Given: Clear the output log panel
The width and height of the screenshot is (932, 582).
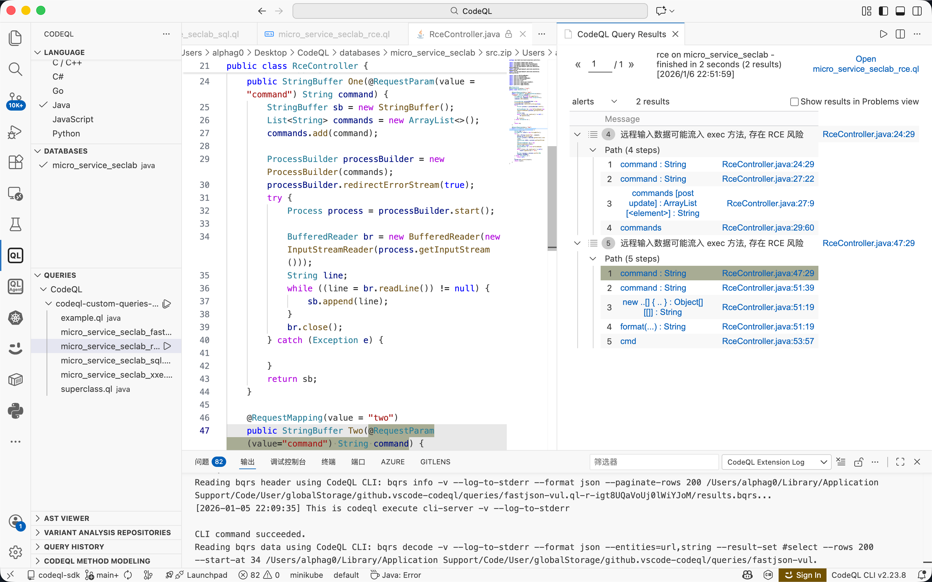Looking at the screenshot, I should click(841, 462).
